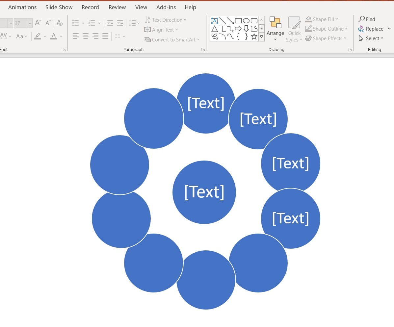Pick the Right Brace shape

(x=246, y=37)
